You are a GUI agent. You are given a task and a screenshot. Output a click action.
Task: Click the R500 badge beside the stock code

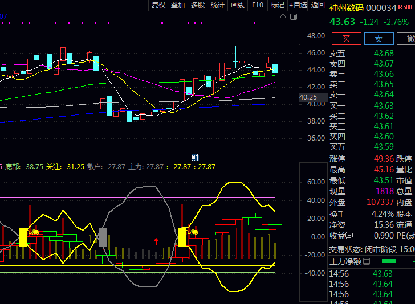tap(406, 7)
